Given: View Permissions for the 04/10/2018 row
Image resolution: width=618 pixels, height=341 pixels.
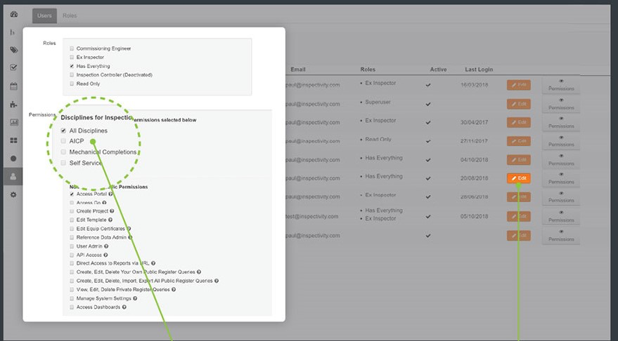Looking at the screenshot, I should pos(561,160).
